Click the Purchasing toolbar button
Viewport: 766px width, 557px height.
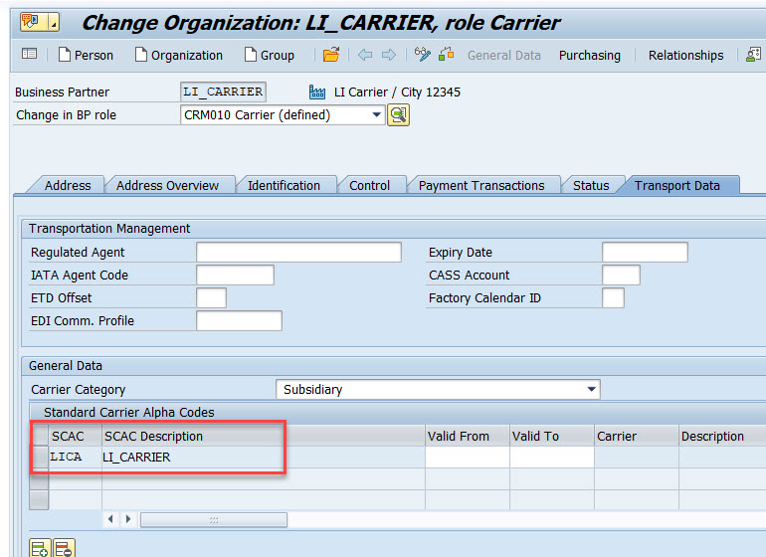(589, 55)
